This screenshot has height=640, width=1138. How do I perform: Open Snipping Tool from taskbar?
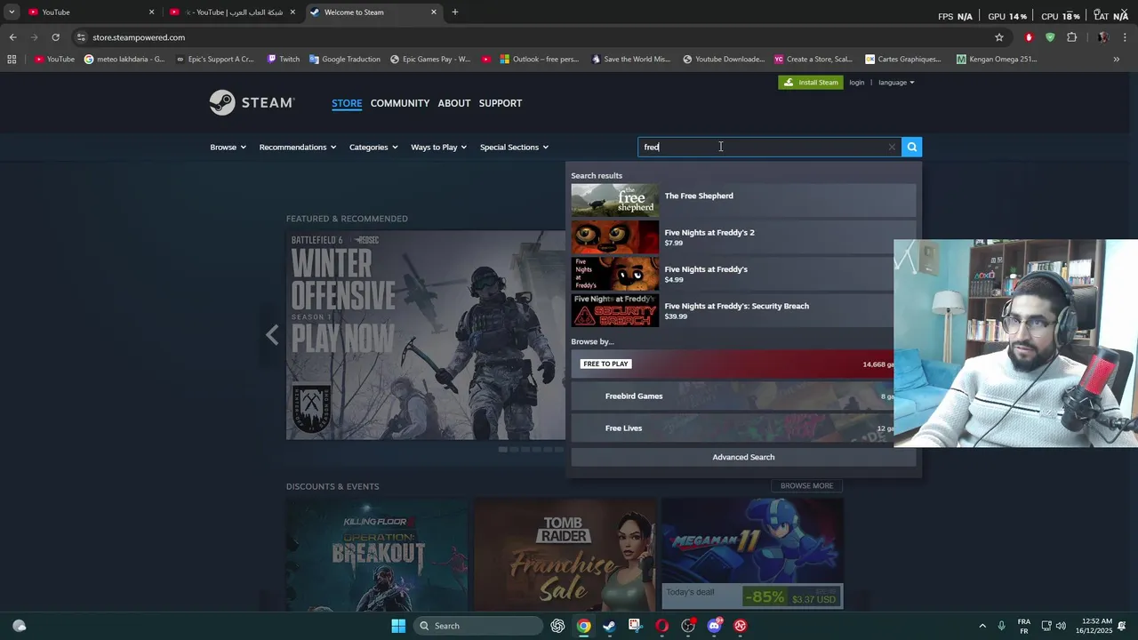point(635,626)
